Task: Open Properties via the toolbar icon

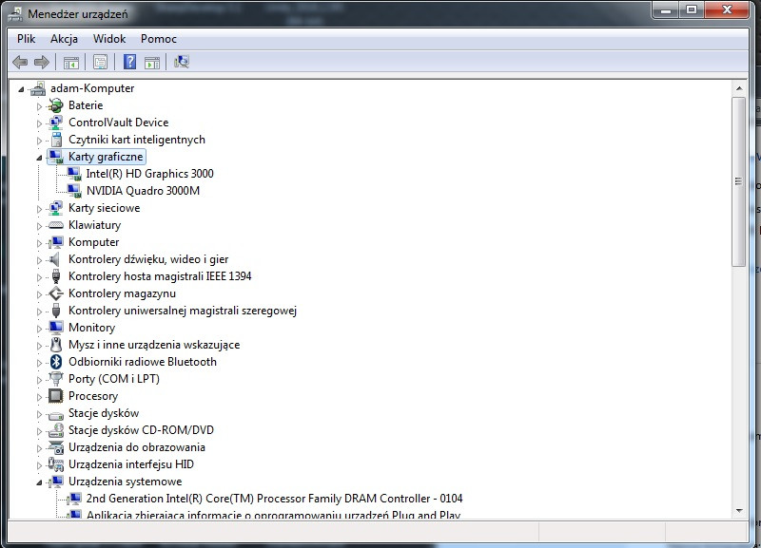Action: (99, 62)
